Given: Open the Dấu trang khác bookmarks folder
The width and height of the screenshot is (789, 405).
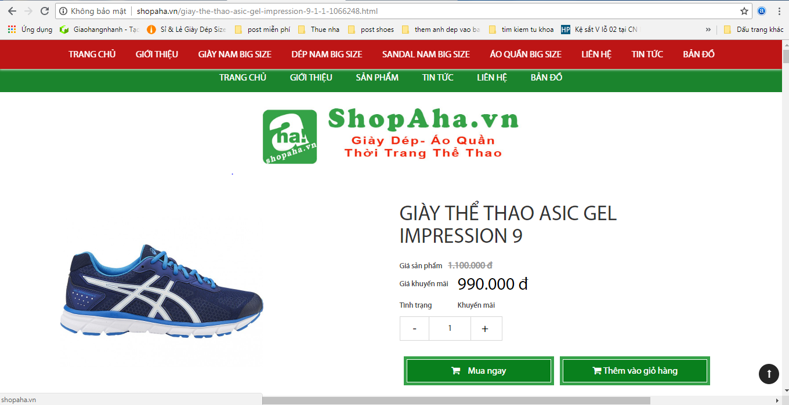Looking at the screenshot, I should (x=753, y=30).
